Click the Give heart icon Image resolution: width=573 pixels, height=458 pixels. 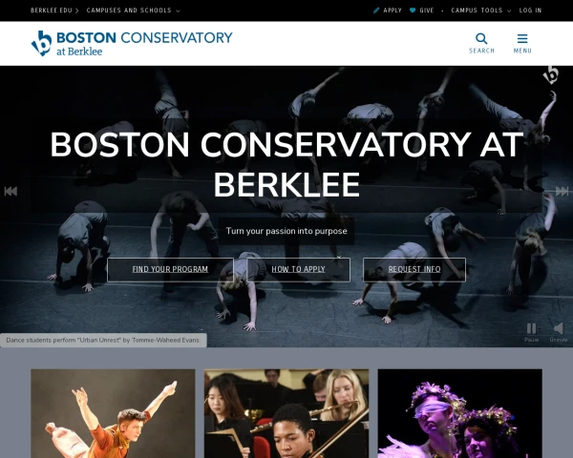(x=413, y=10)
